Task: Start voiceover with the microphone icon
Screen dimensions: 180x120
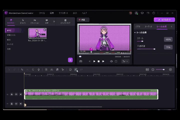Action: (38, 69)
